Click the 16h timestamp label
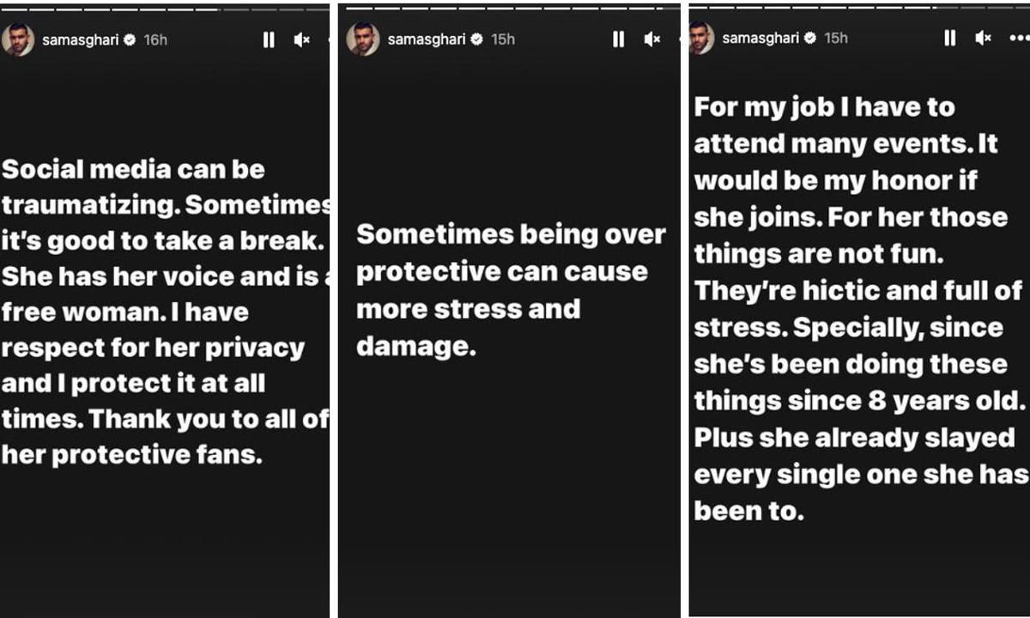The image size is (1030, 618). click(x=155, y=39)
